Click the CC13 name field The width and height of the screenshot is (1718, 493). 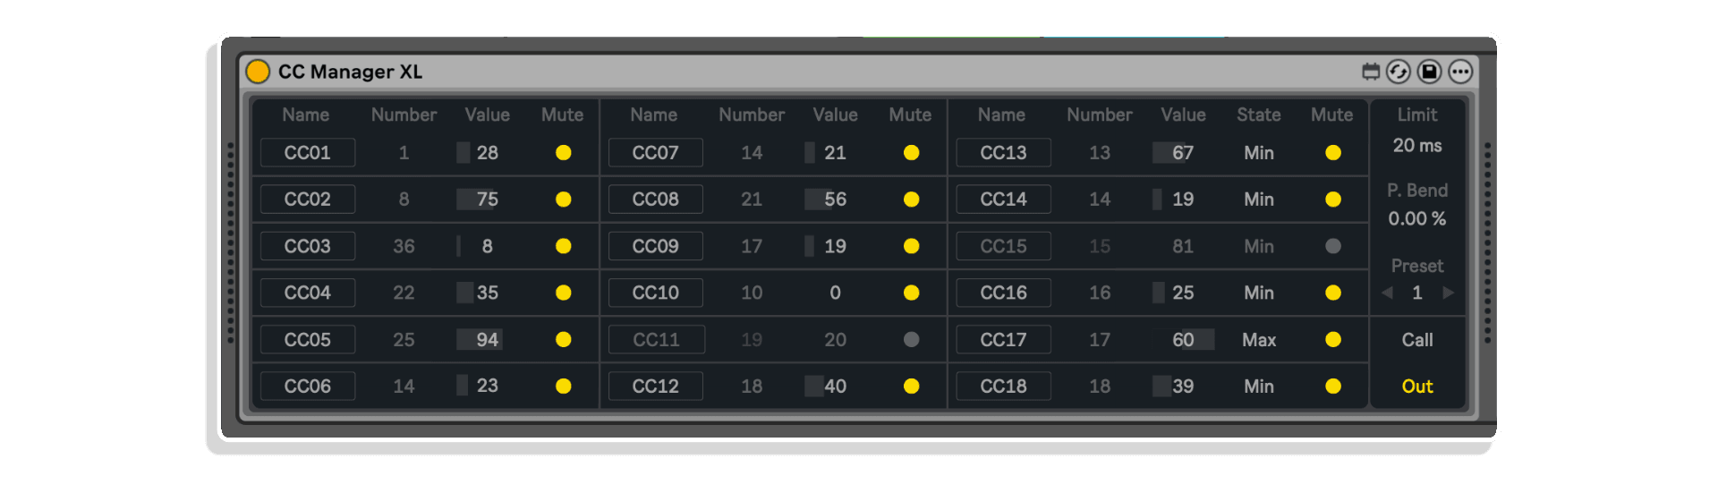(1003, 153)
